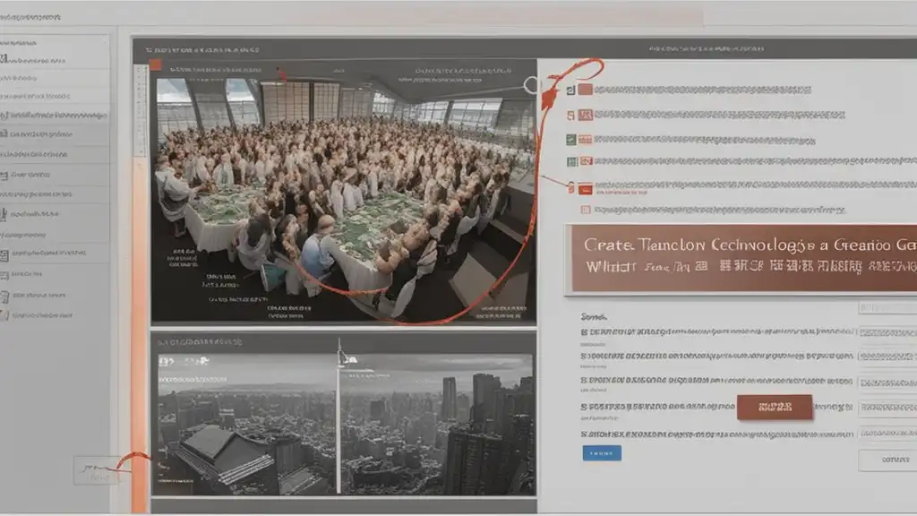Click the small outlined icon in the sixth list row
Screen dimensions: 917x516
(x=585, y=211)
